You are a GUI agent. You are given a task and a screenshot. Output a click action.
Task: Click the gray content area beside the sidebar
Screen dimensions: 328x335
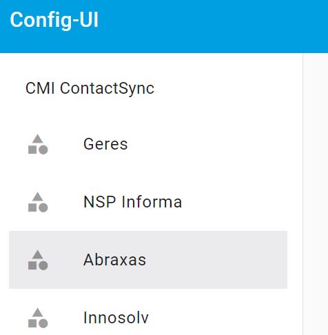click(x=316, y=194)
